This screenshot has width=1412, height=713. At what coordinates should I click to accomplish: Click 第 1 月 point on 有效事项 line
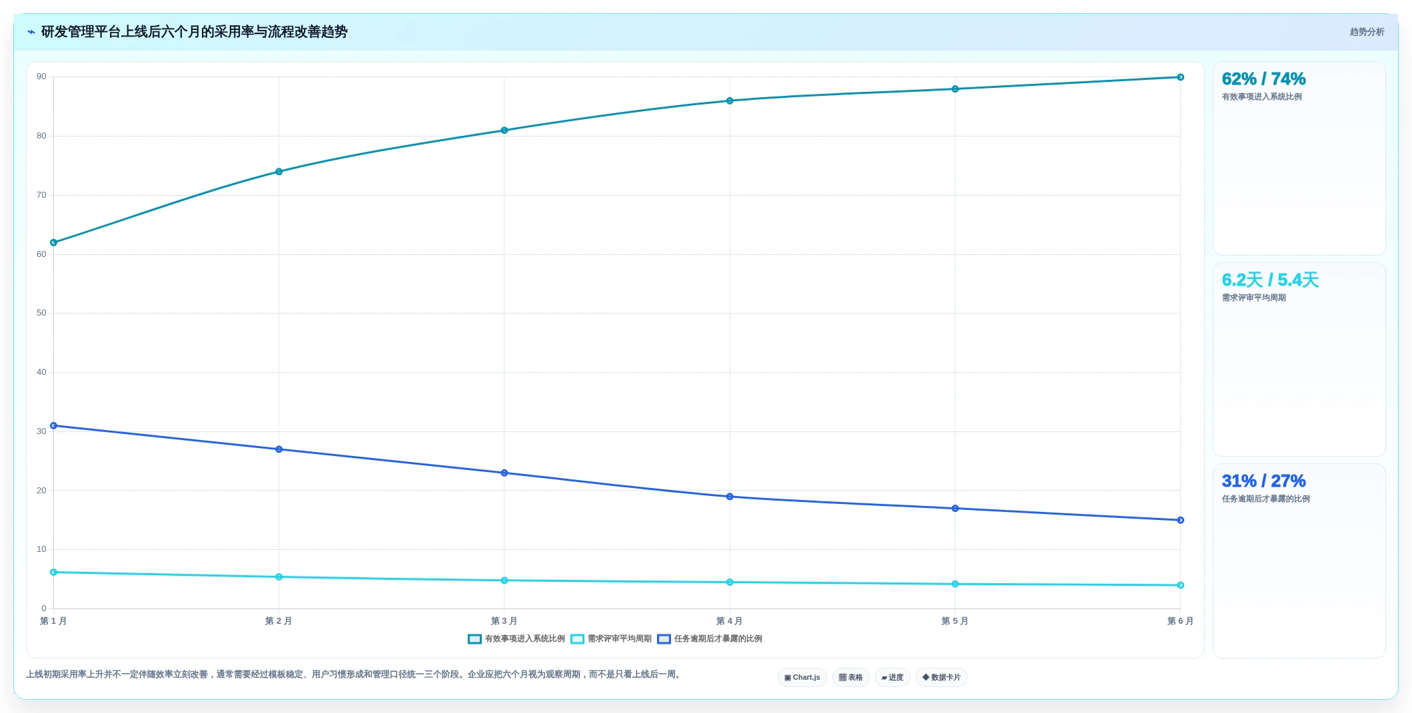(x=54, y=243)
